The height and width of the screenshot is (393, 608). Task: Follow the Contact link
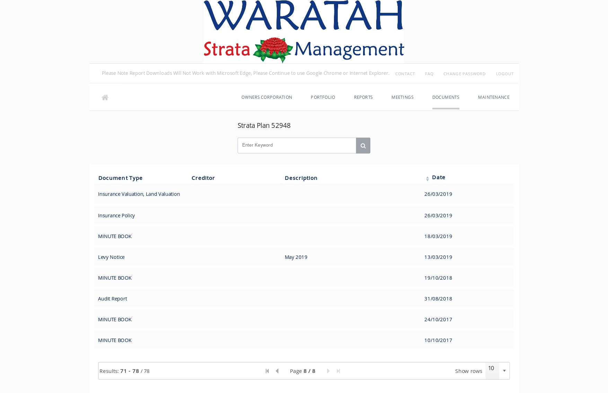click(405, 74)
